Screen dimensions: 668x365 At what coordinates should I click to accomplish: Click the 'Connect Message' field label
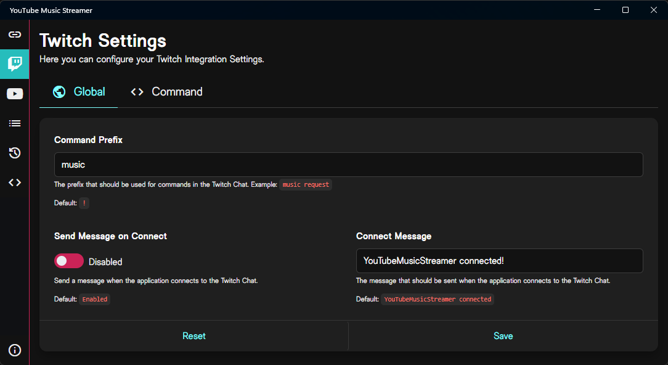tap(394, 236)
